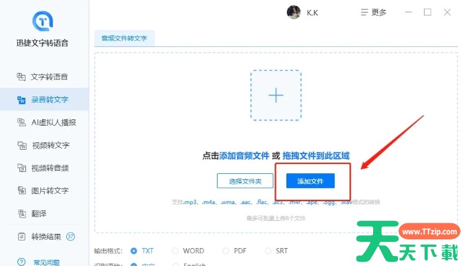
Task: Click the 图片转文字 sidebar icon
Action: pos(22,191)
